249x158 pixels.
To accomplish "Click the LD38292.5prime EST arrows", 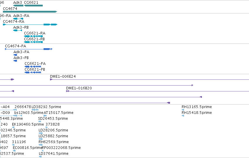I will (x=35, y=110).
